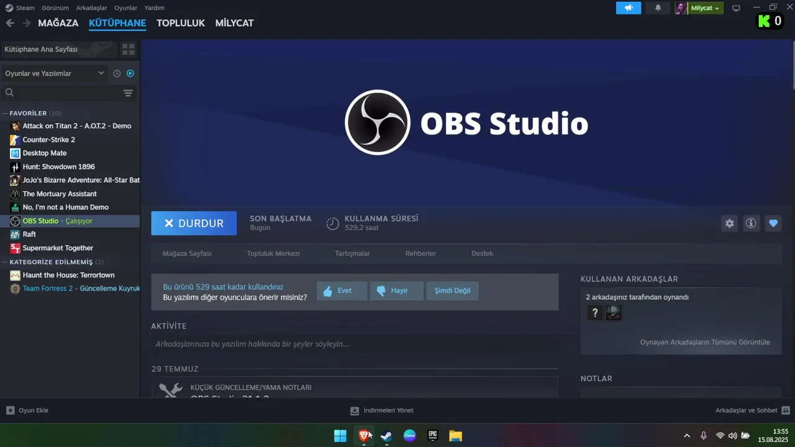Open Rehberler link

coord(420,253)
